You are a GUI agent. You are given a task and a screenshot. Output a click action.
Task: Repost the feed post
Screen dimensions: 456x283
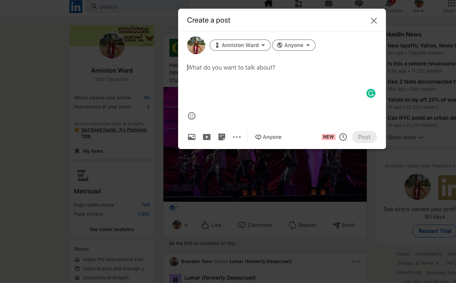click(x=302, y=225)
